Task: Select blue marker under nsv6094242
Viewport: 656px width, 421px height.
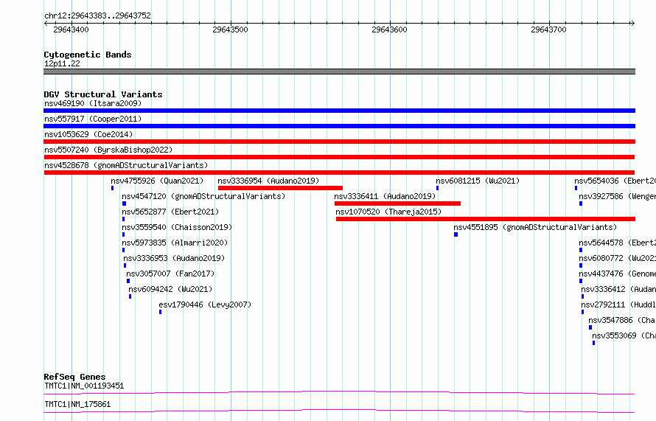Action: [130, 296]
